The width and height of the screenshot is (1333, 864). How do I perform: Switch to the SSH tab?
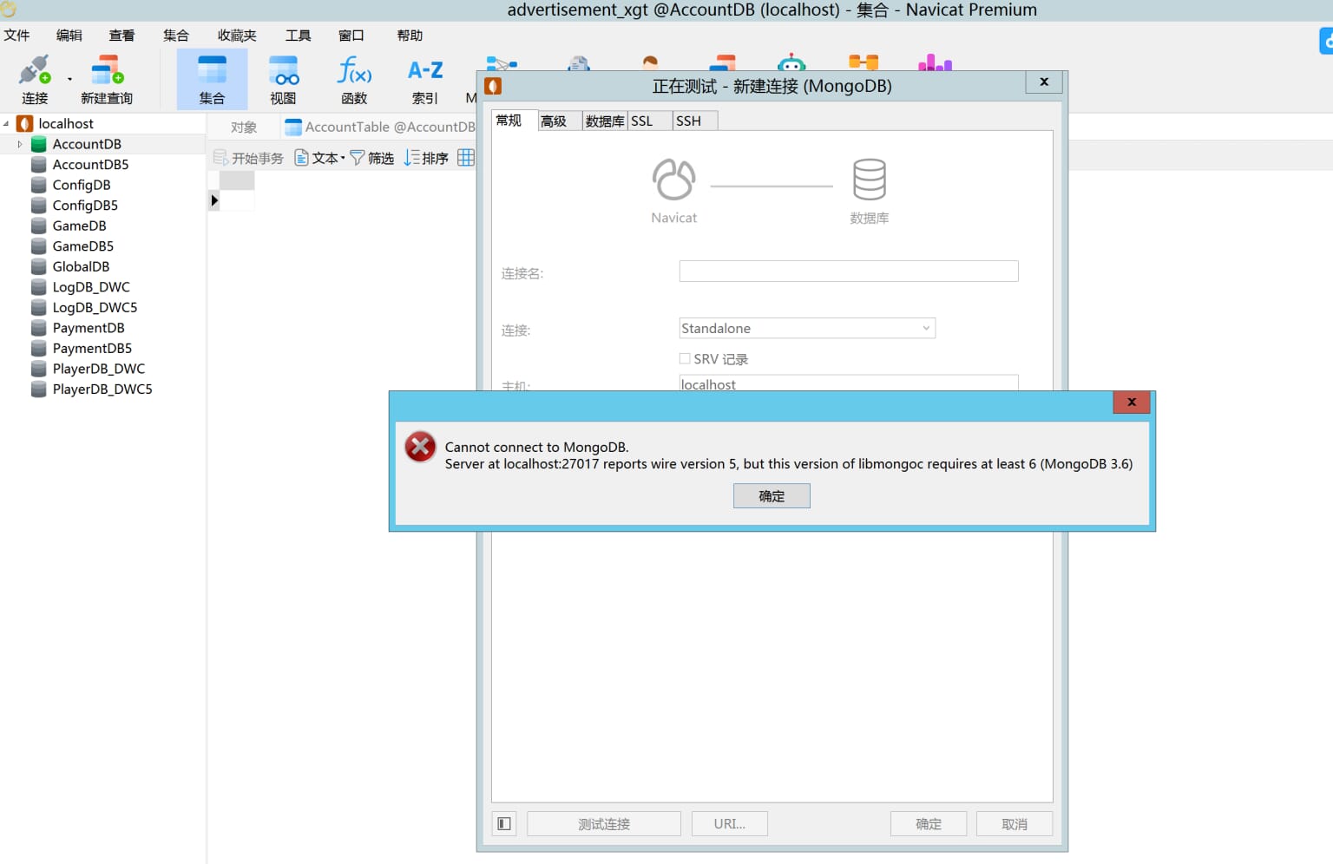click(689, 121)
